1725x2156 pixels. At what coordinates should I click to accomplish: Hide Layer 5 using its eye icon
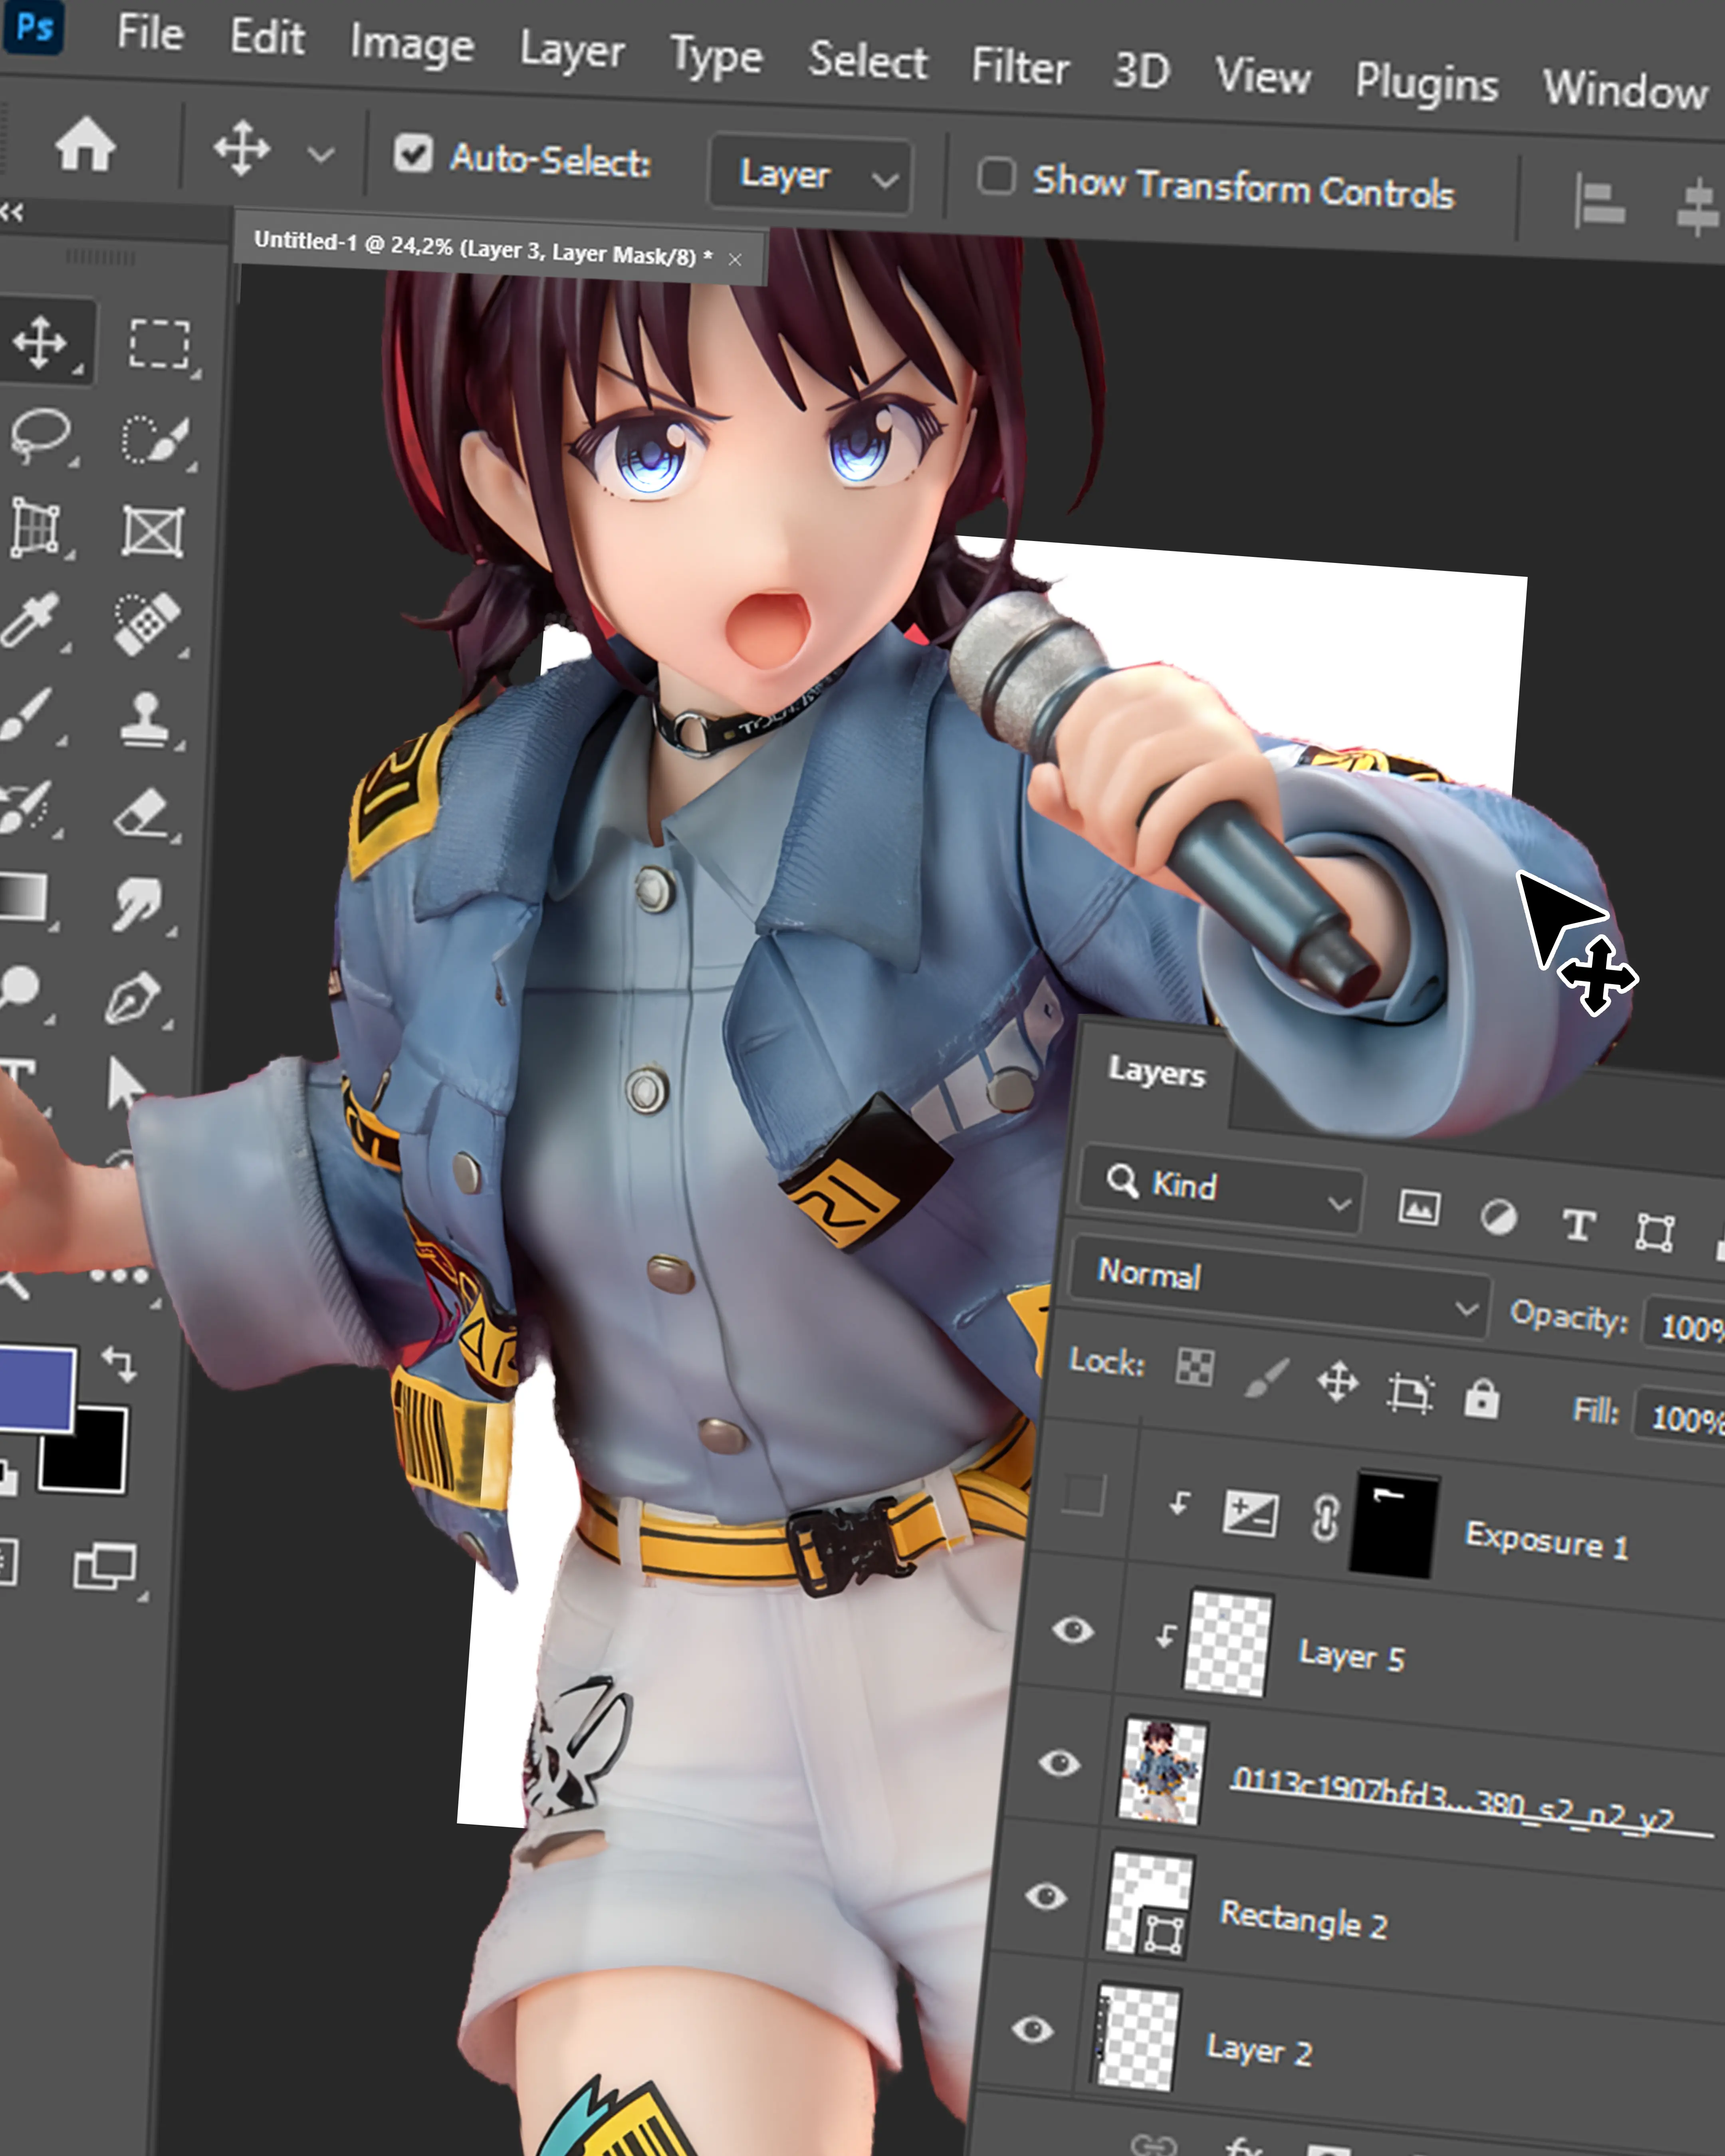[1073, 1631]
